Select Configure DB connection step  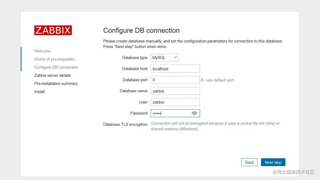click(x=56, y=67)
